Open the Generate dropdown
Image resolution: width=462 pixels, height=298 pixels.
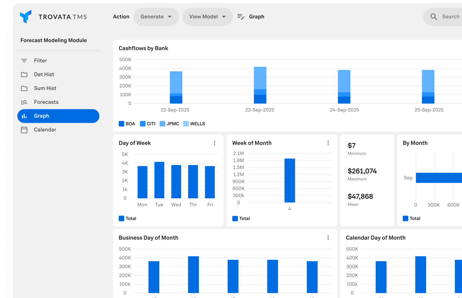[156, 17]
